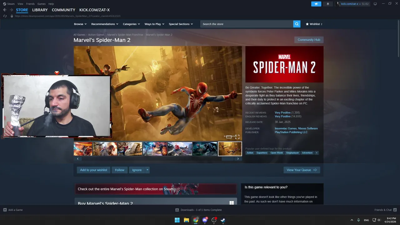Click the Very Positive recent reviews text
The width and height of the screenshot is (400, 225).
(x=282, y=112)
